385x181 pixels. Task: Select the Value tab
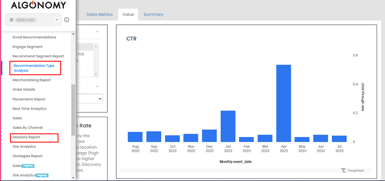128,15
